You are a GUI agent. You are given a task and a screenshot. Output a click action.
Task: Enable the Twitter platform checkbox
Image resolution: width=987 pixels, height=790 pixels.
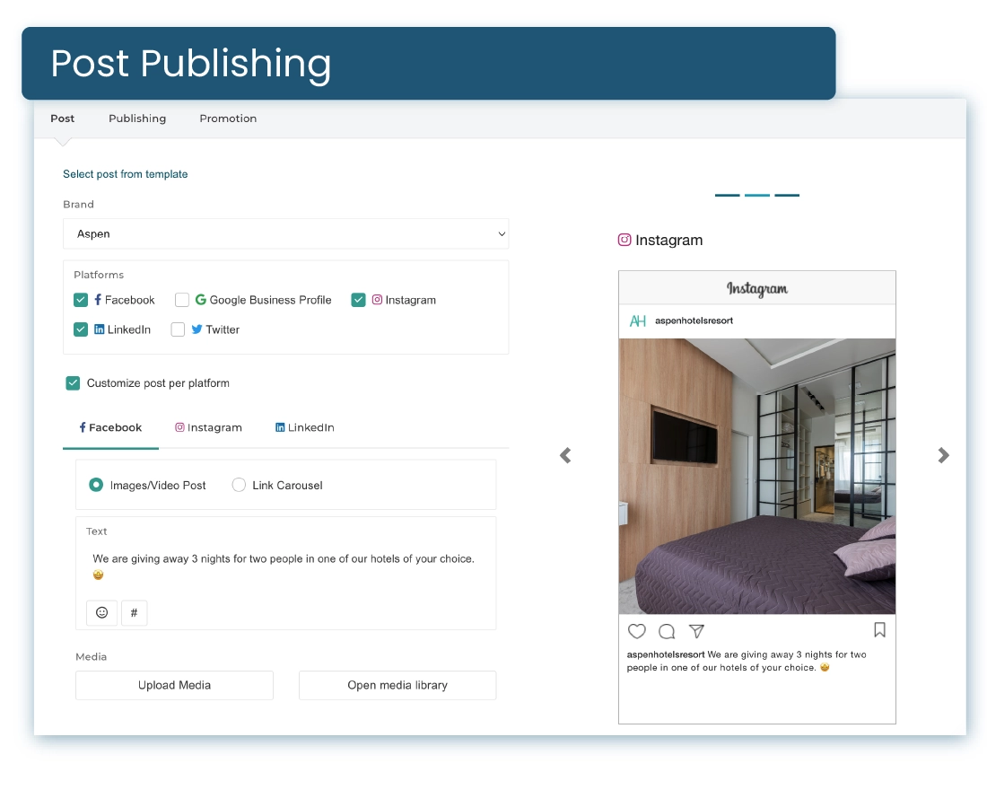point(179,329)
